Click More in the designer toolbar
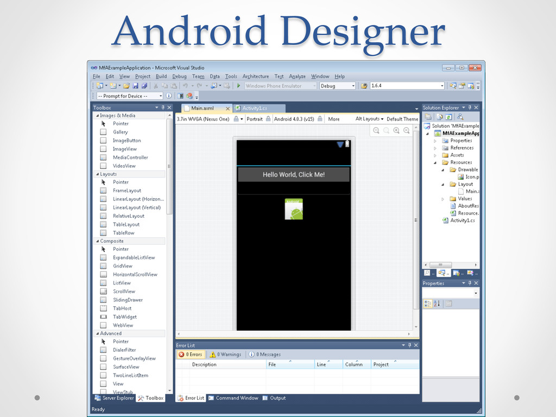 coord(334,119)
